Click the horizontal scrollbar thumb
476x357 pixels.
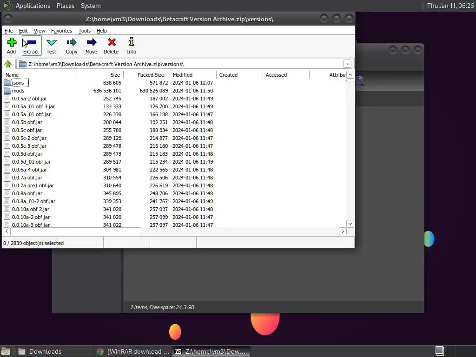pyautogui.click(x=76, y=231)
